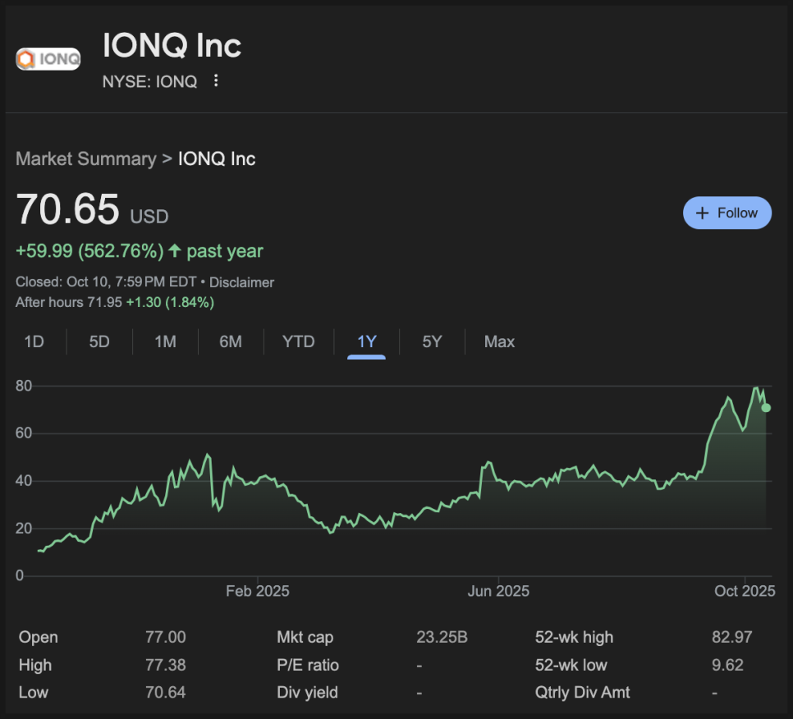This screenshot has width=793, height=719.
Task: View the 5Y chart range
Action: (x=432, y=341)
